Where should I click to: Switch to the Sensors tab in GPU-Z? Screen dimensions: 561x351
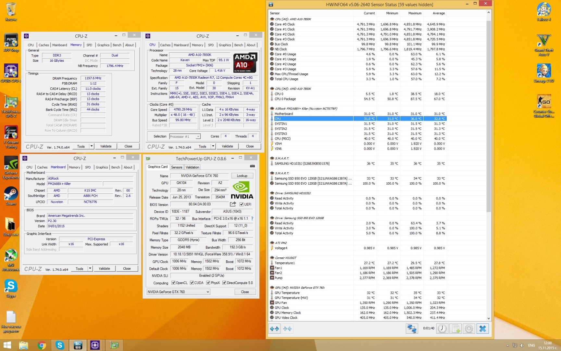coord(177,167)
